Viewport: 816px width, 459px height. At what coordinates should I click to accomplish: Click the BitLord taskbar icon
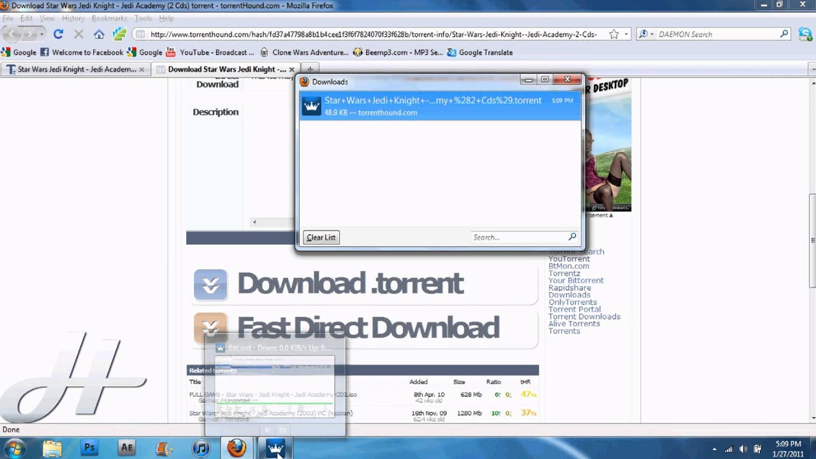275,448
